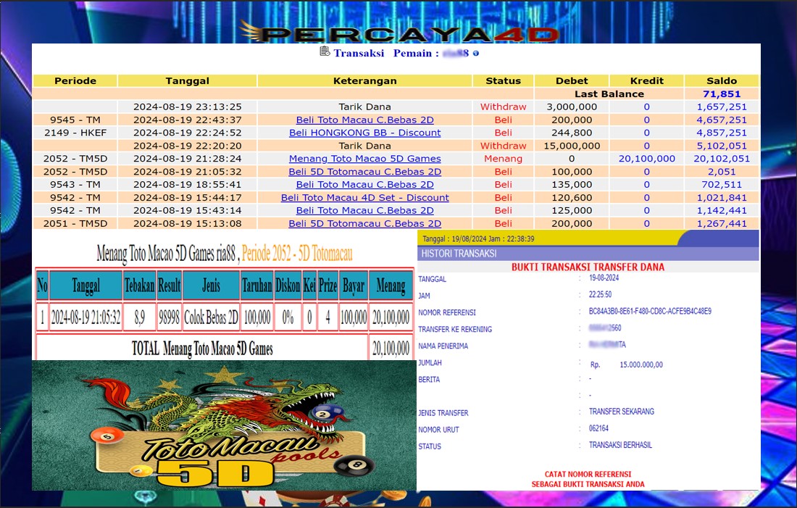Click the Last Balance amount 71,851
This screenshot has width=797, height=508.
tap(721, 93)
